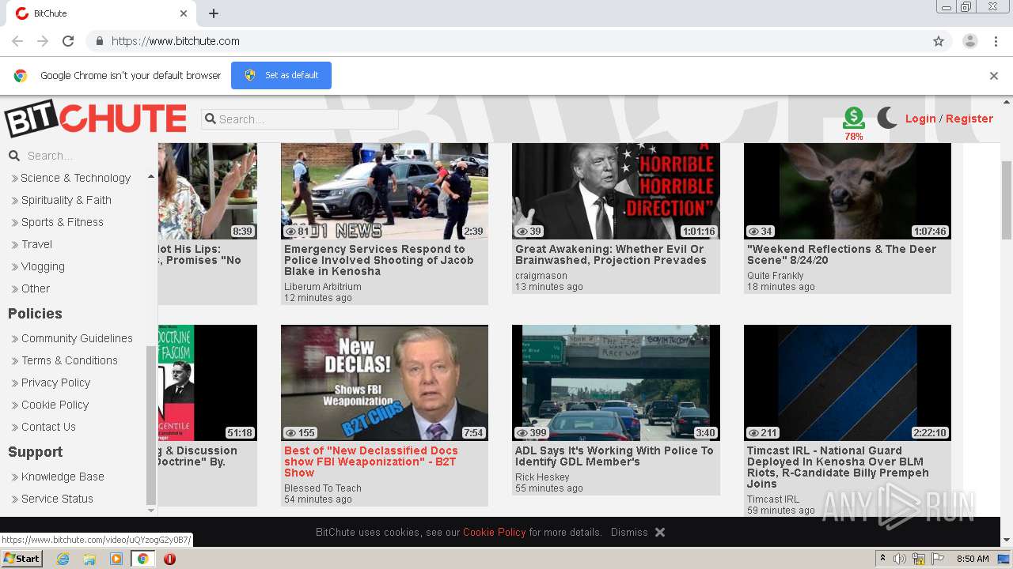Click the BitChute logo
The width and height of the screenshot is (1013, 569).
pos(95,119)
